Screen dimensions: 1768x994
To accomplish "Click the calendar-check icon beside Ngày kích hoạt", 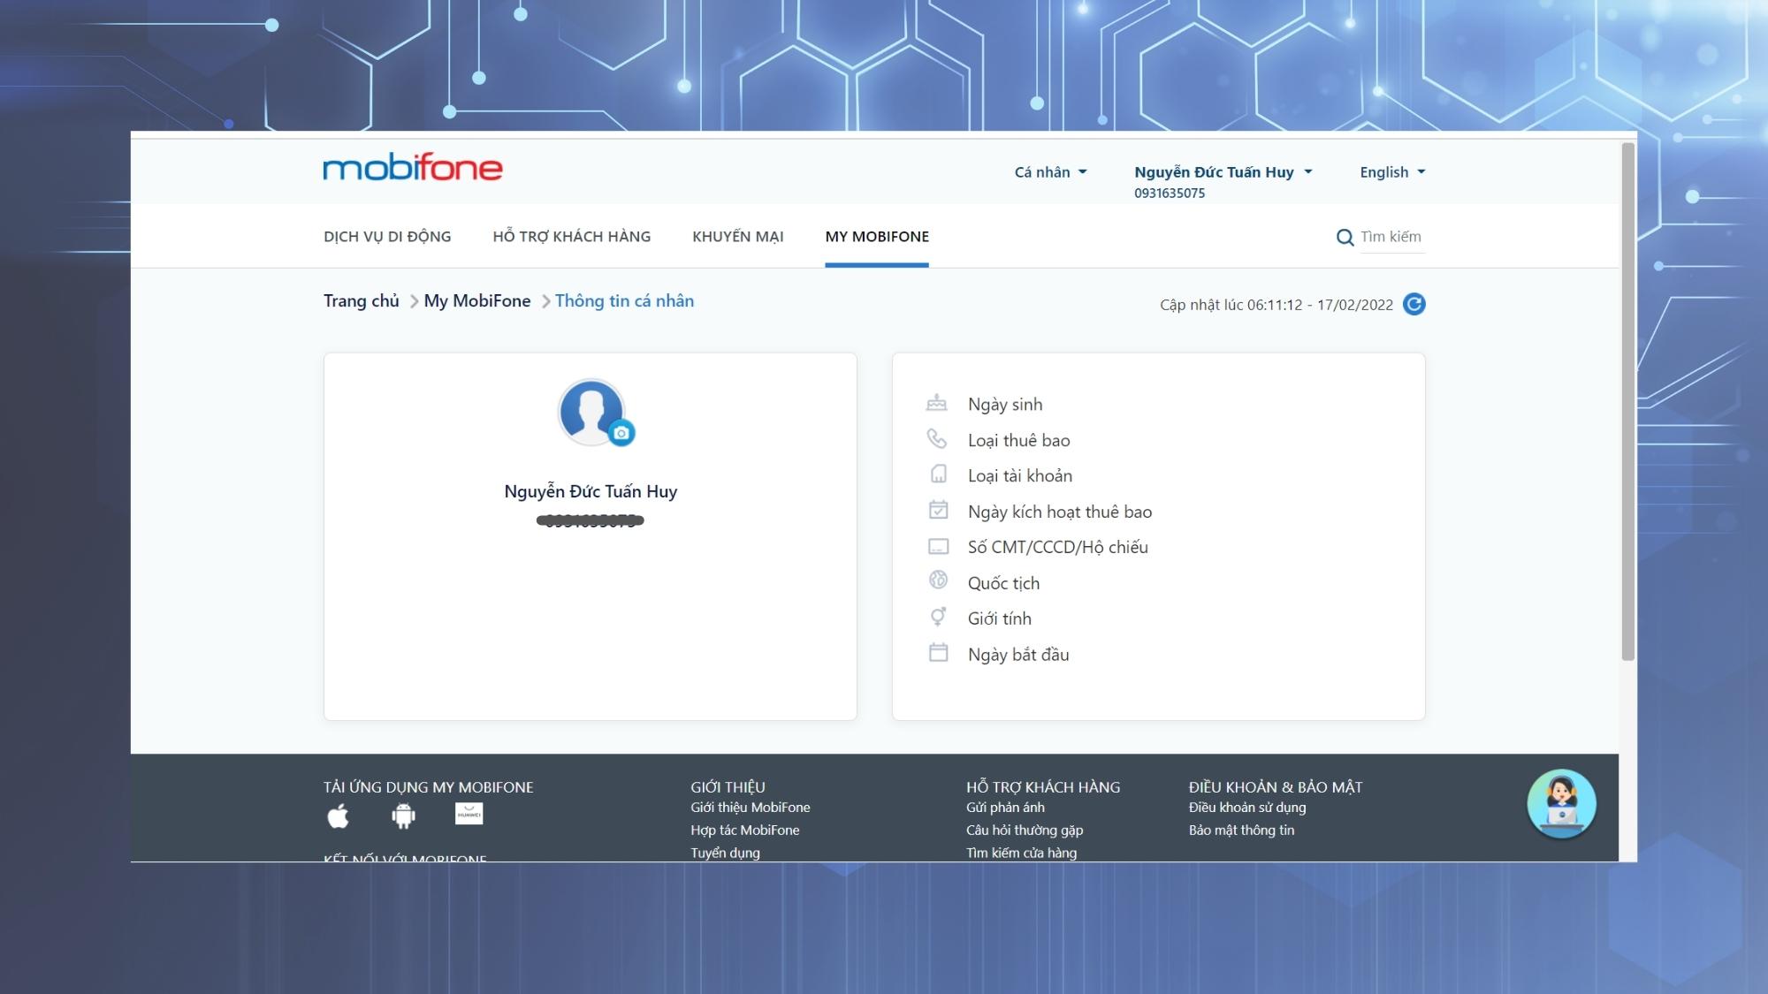I will (938, 510).
